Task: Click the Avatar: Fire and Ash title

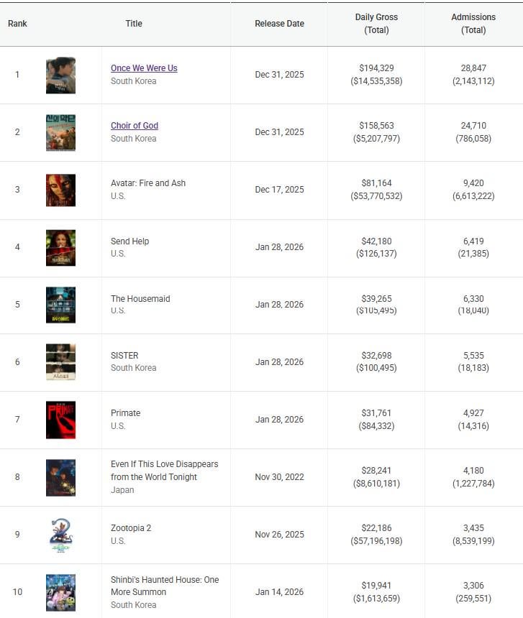Action: click(x=148, y=183)
